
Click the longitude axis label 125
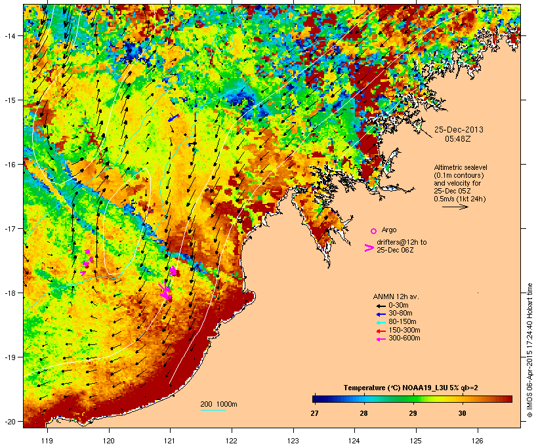[416, 441]
